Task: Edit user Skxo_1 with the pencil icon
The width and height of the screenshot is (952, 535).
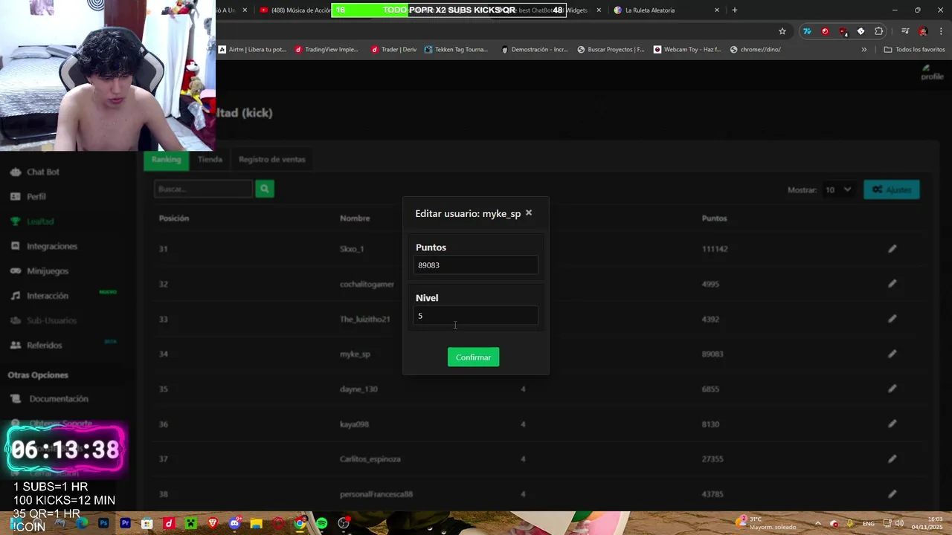Action: [892, 249]
